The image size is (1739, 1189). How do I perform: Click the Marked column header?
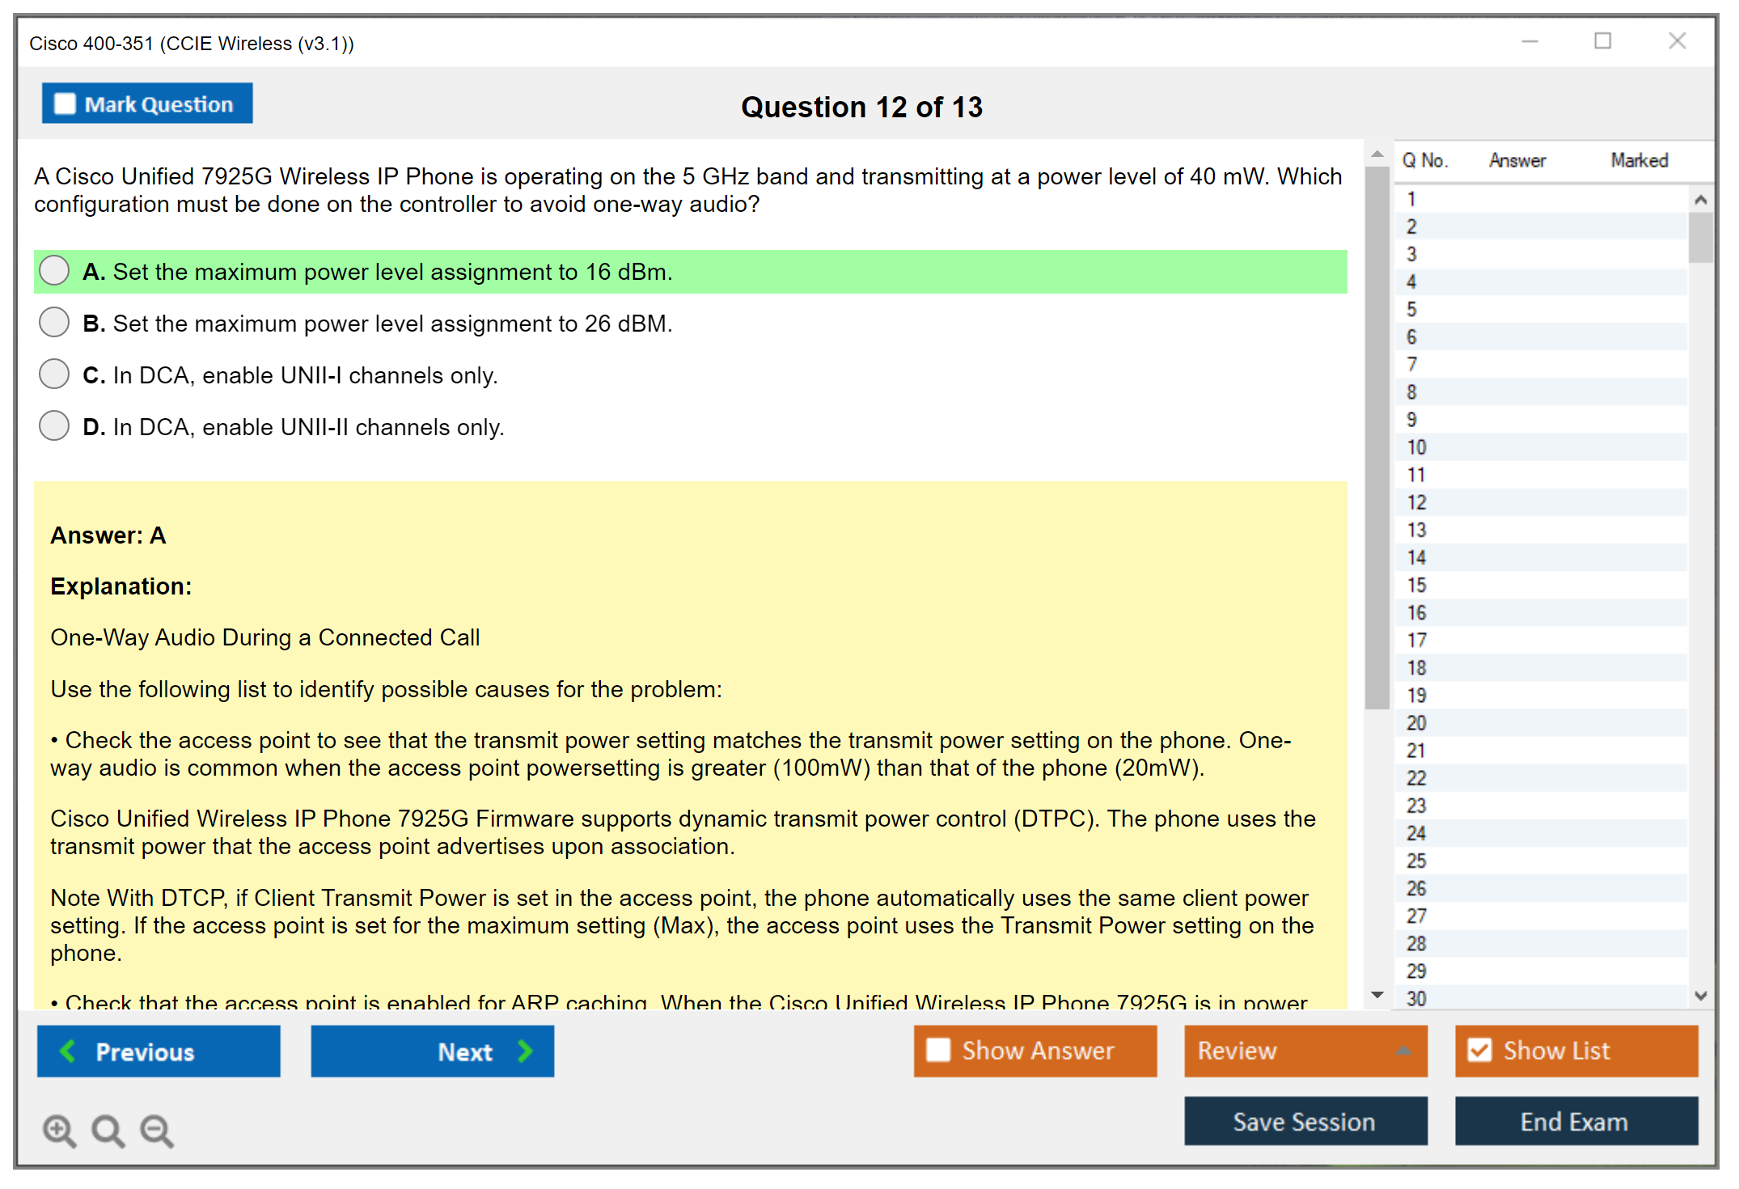pyautogui.click(x=1639, y=160)
